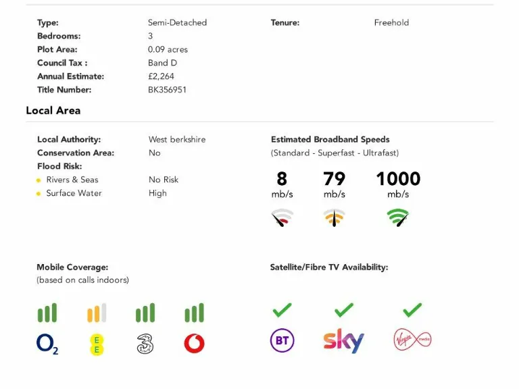This screenshot has height=389, width=519.
Task: Click the green checkmark above BT
Action: (x=282, y=310)
